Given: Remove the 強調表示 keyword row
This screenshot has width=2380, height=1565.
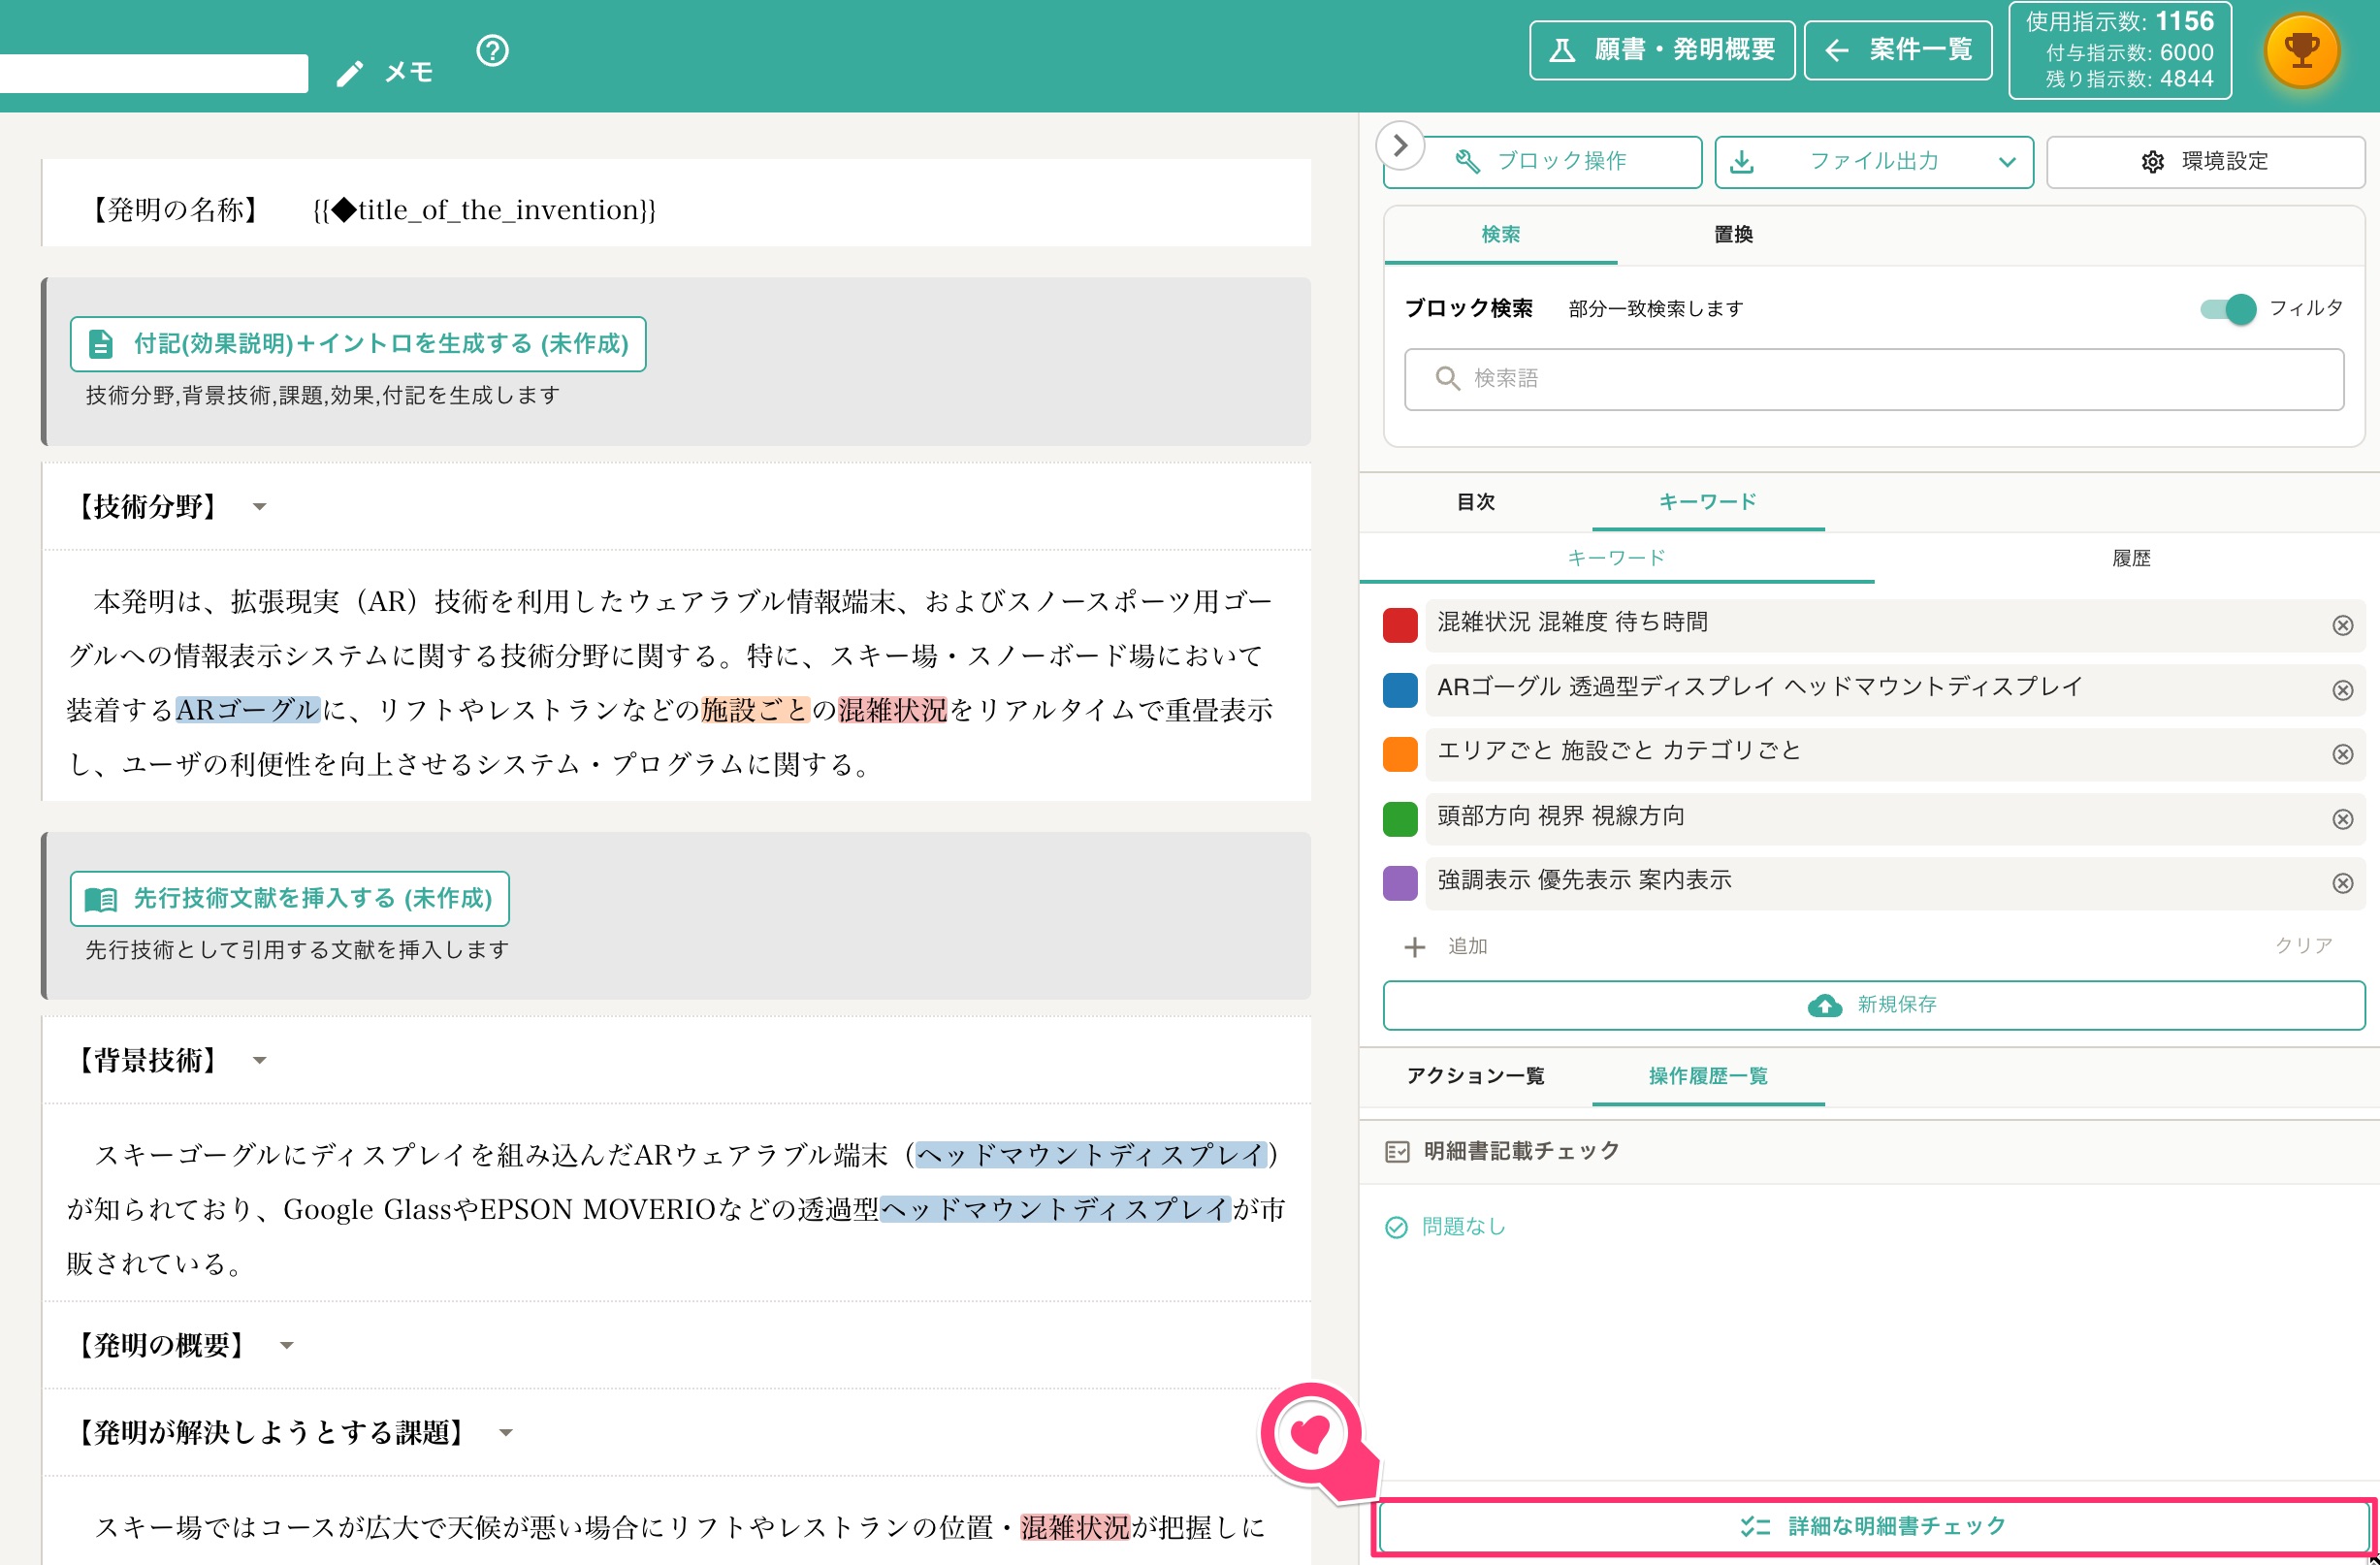Looking at the screenshot, I should click(2342, 883).
